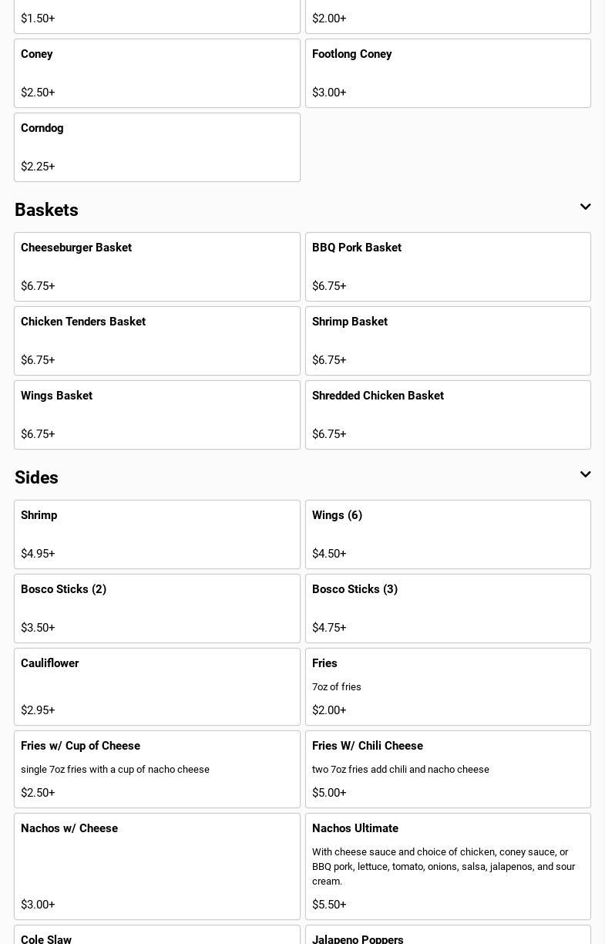
Task: Select Bosco Sticks (3) item
Action: coord(448,609)
